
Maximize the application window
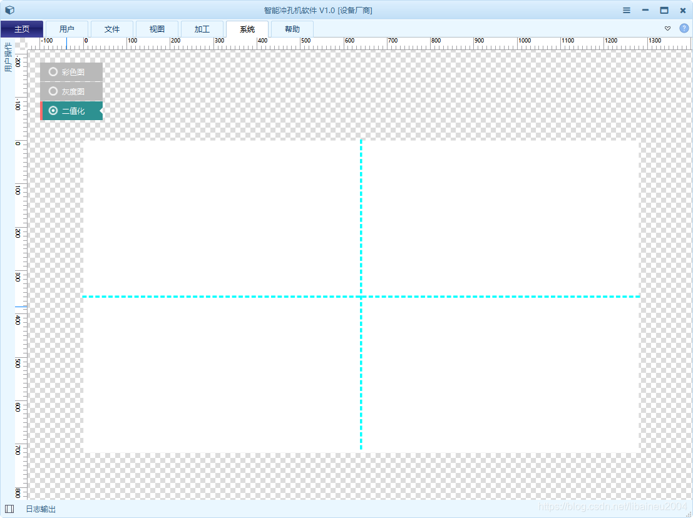coord(664,10)
